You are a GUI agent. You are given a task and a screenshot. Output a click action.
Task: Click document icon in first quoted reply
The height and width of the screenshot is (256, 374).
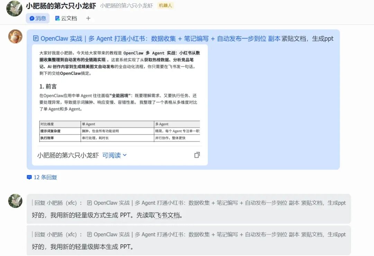tap(89, 203)
